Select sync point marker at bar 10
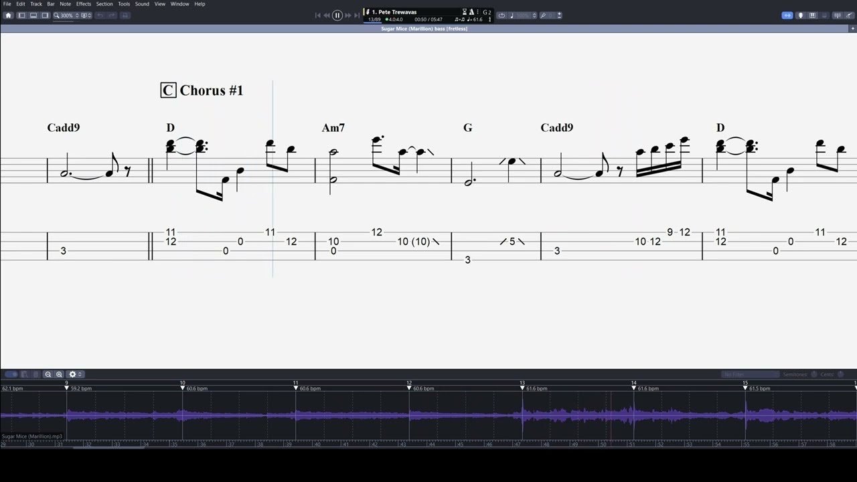Screen dimensions: 857x482 182,387
